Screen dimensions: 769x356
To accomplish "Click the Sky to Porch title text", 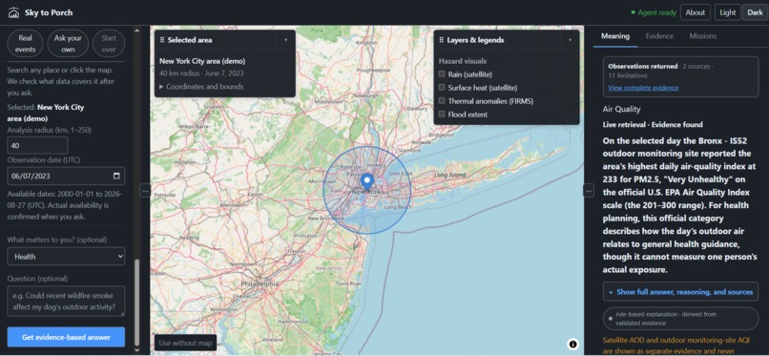I will 49,12.
